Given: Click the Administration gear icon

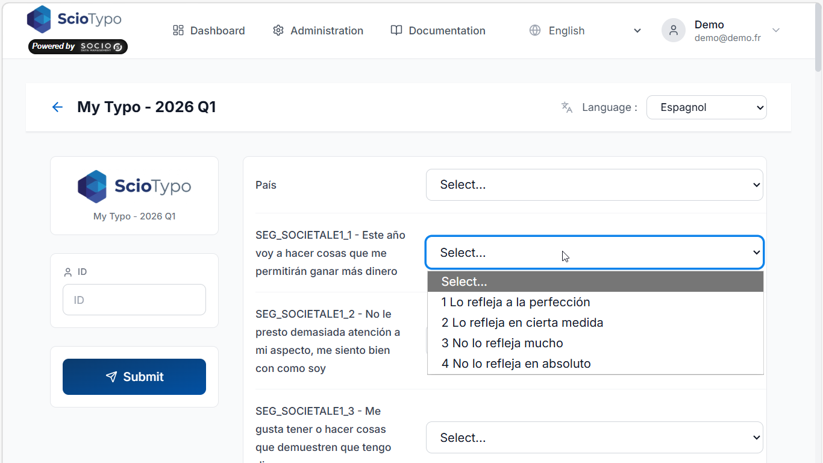Looking at the screenshot, I should (x=278, y=30).
